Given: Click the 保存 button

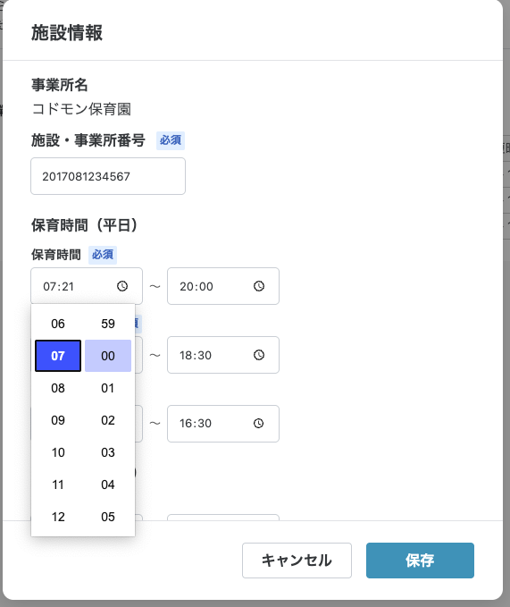Looking at the screenshot, I should pyautogui.click(x=420, y=561).
